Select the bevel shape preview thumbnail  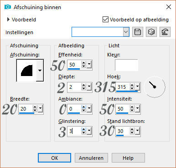coord(26,71)
